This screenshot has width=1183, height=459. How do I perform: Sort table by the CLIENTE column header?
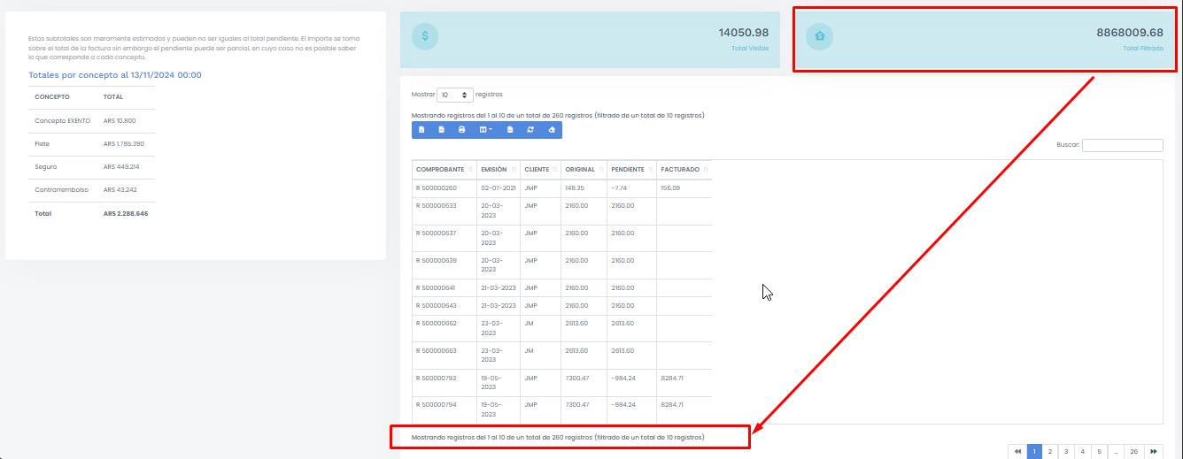(x=540, y=169)
